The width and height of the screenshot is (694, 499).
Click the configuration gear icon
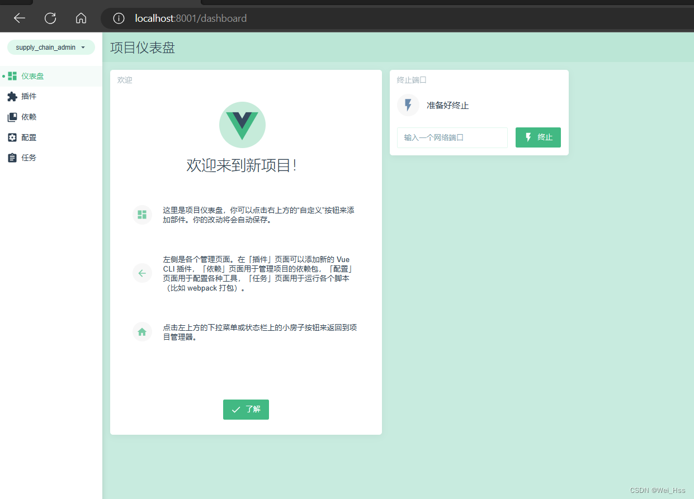[12, 137]
